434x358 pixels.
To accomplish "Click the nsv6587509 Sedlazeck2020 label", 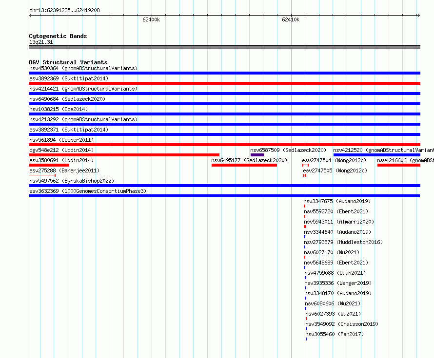I will (x=288, y=150).
